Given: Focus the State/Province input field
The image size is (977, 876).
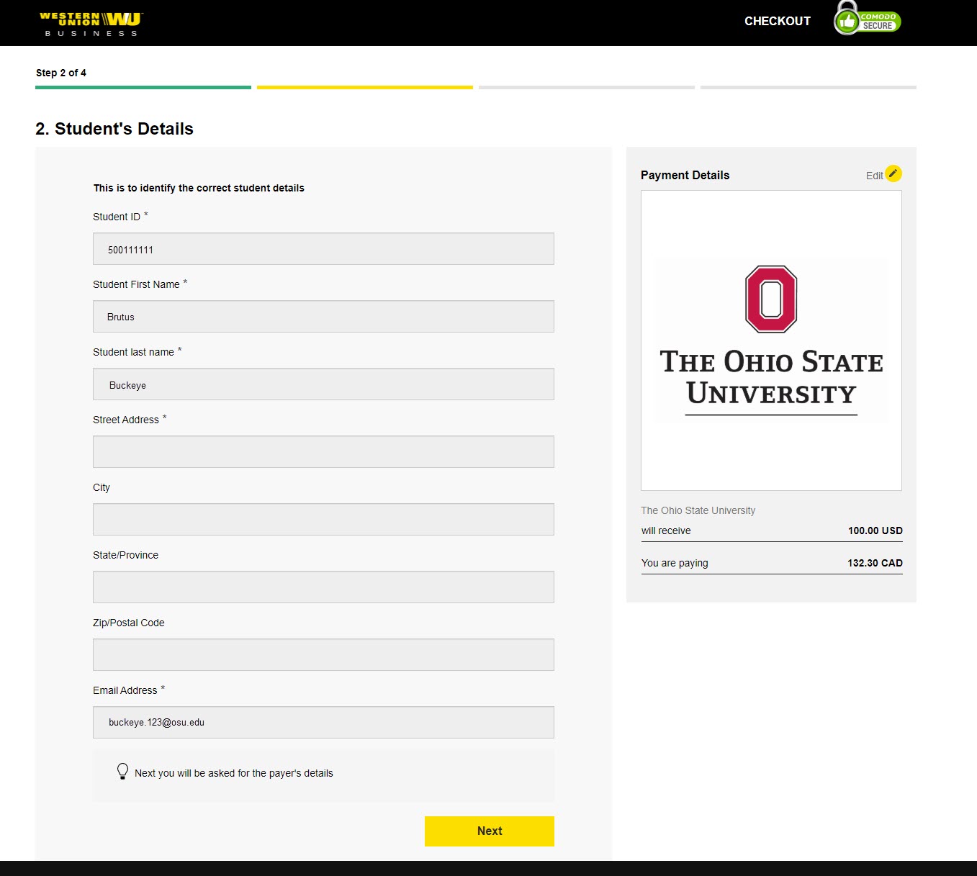Looking at the screenshot, I should click(x=323, y=587).
